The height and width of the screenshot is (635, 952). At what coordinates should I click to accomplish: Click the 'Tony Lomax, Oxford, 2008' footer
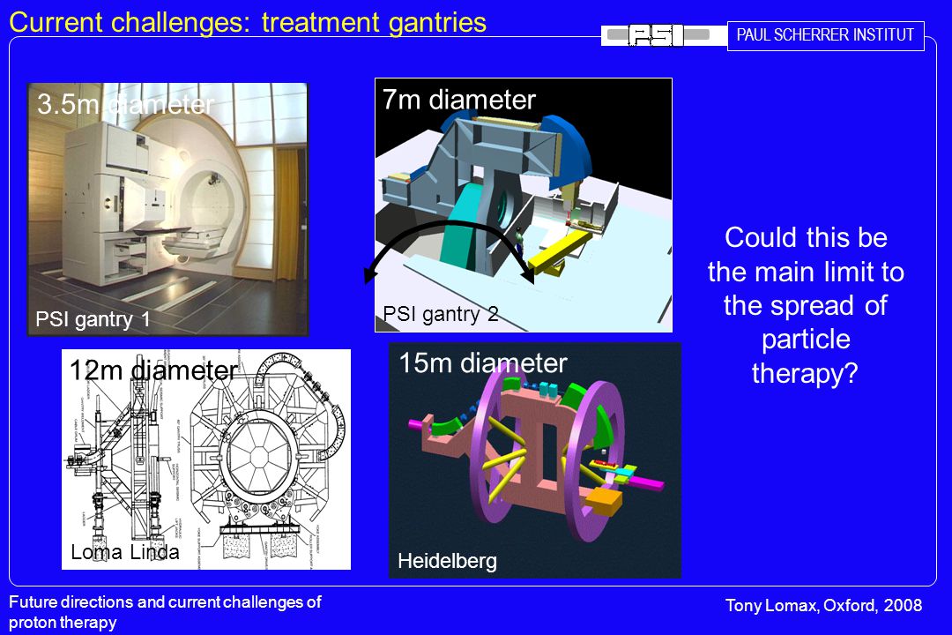click(824, 605)
